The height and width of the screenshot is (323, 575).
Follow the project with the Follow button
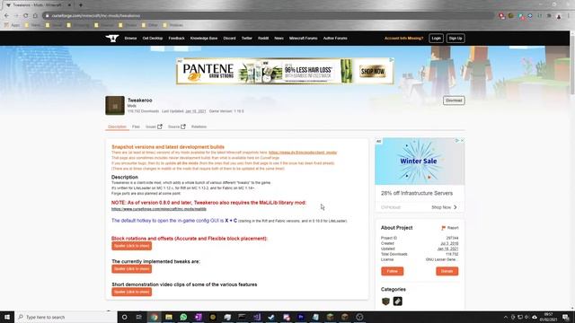point(393,271)
